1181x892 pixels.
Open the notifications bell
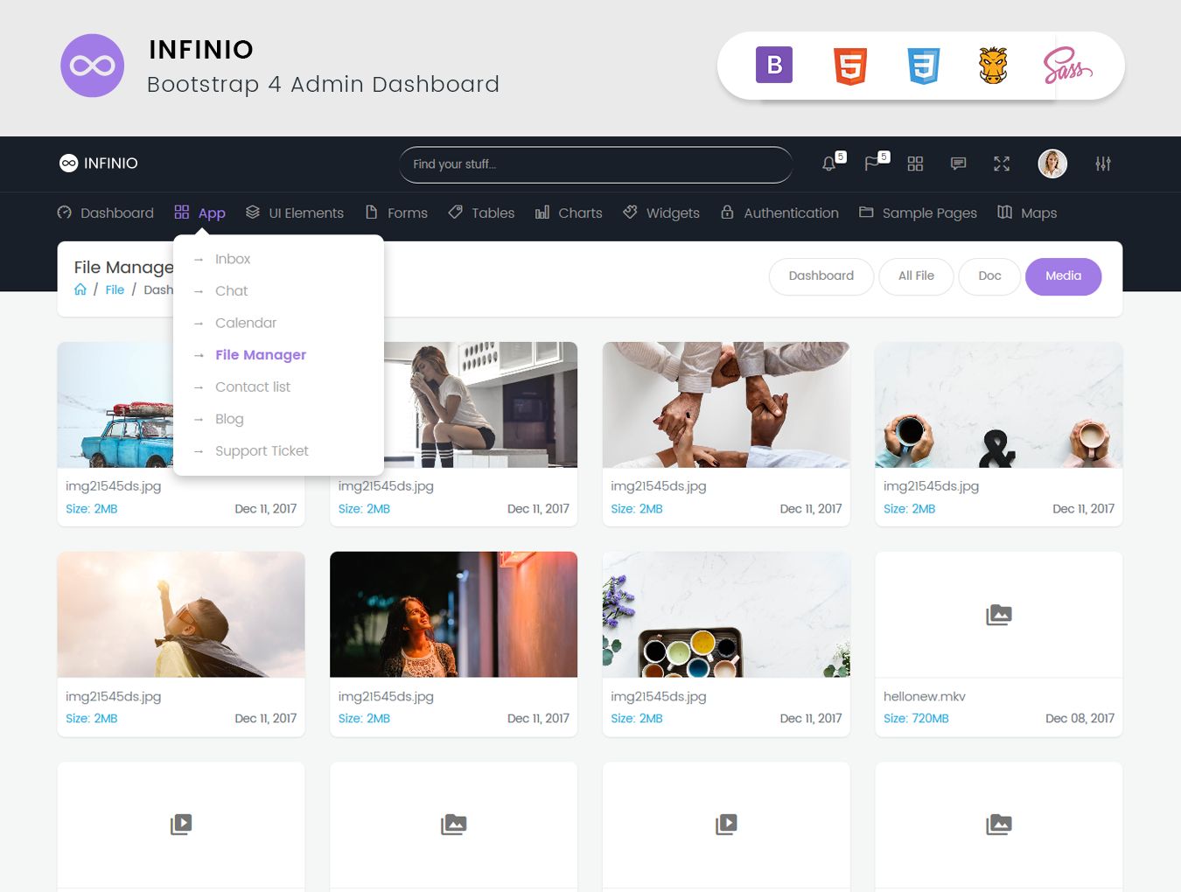(x=828, y=164)
